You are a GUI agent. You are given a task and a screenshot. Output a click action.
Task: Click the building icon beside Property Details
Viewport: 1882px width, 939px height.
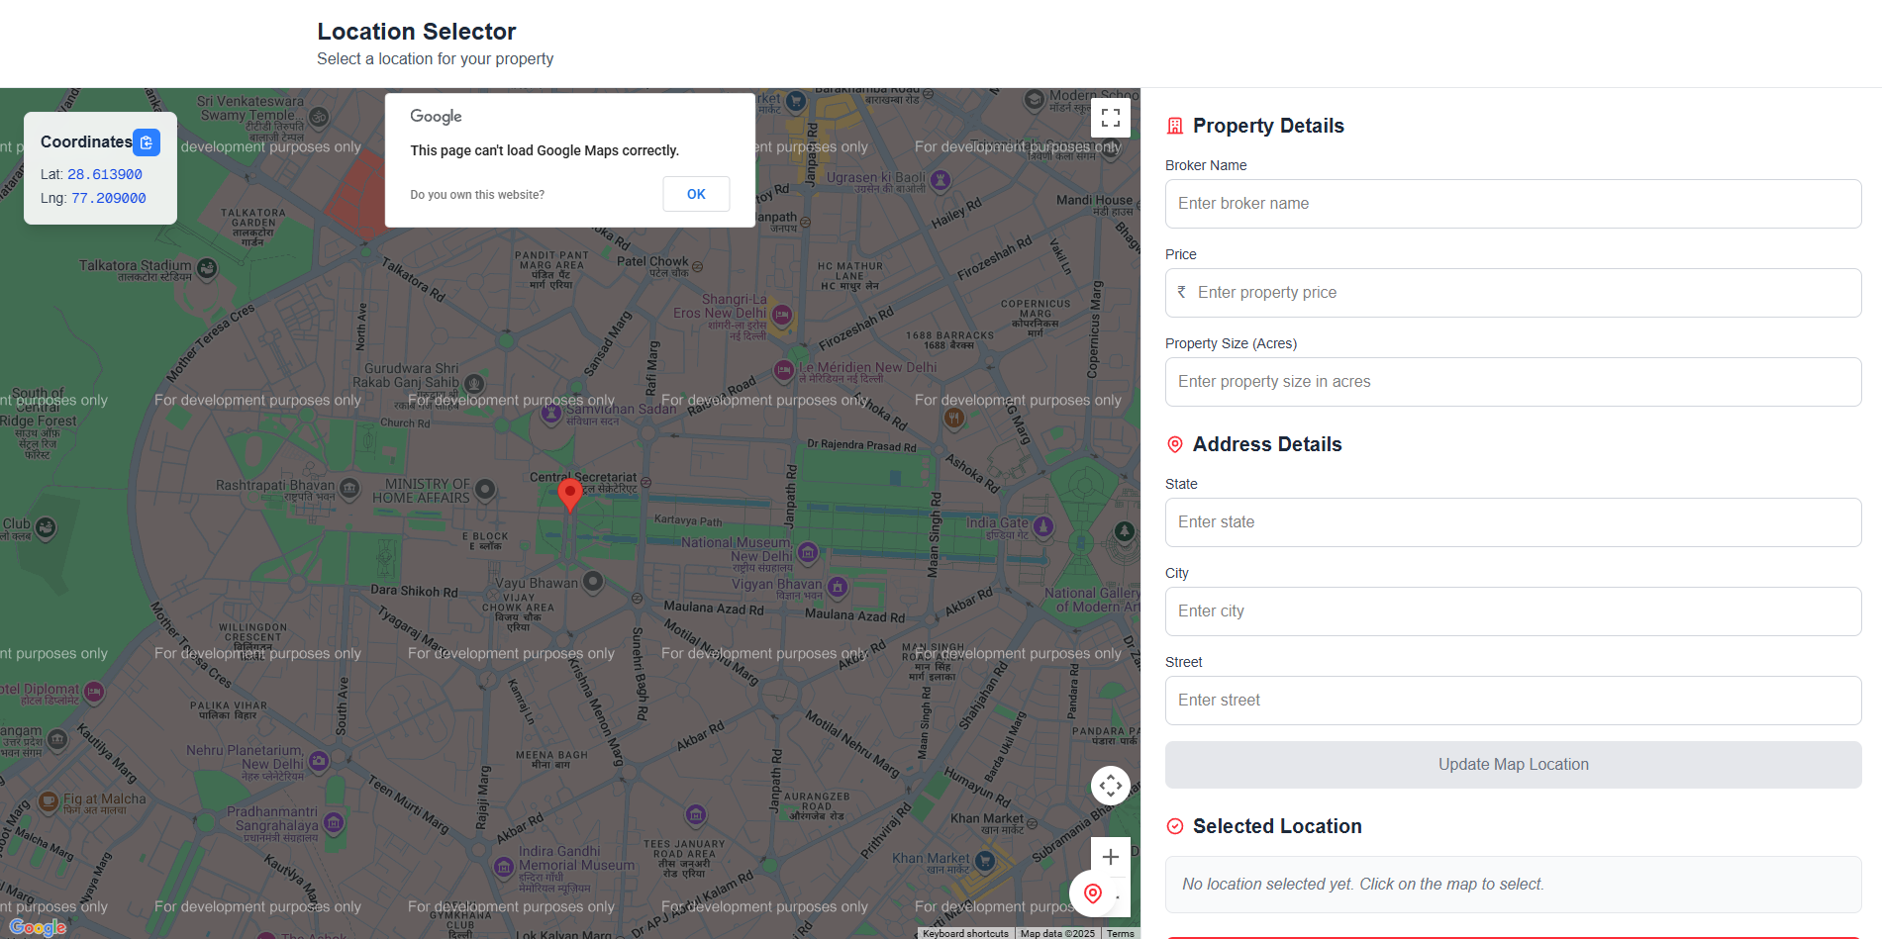[1174, 126]
